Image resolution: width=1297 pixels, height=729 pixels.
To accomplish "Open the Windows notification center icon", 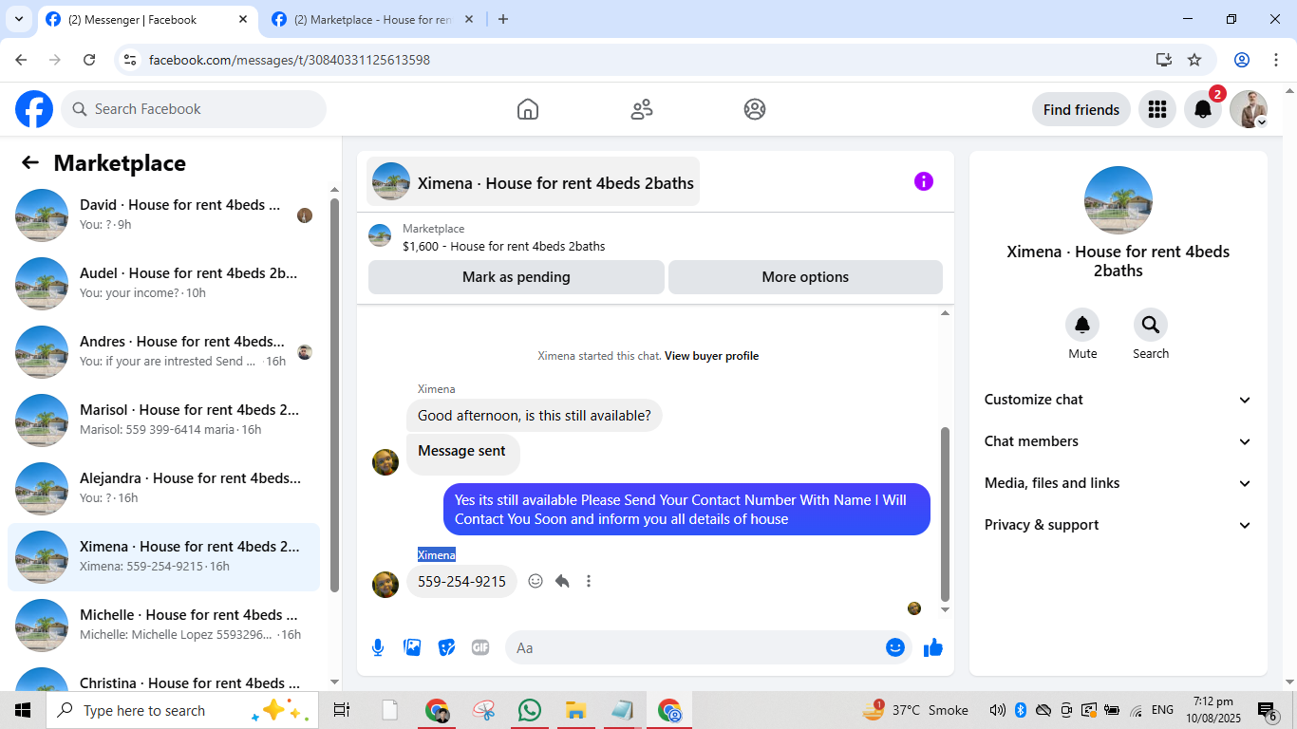I will pos(1269,710).
